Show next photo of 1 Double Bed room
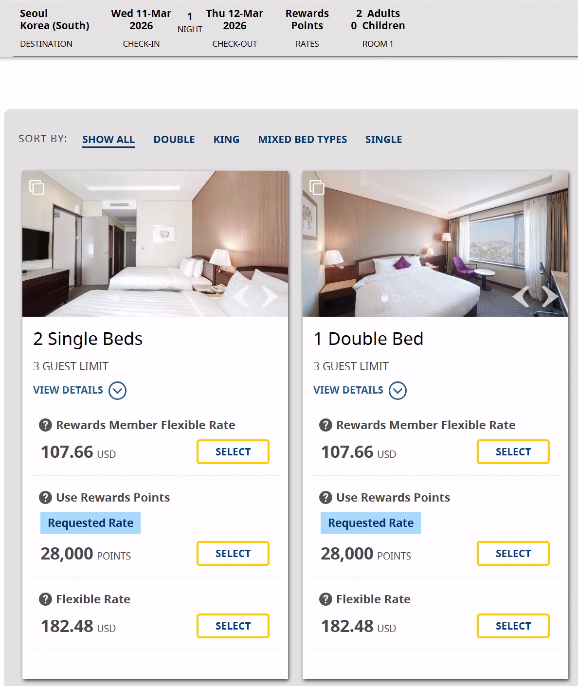This screenshot has width=578, height=686. (550, 296)
